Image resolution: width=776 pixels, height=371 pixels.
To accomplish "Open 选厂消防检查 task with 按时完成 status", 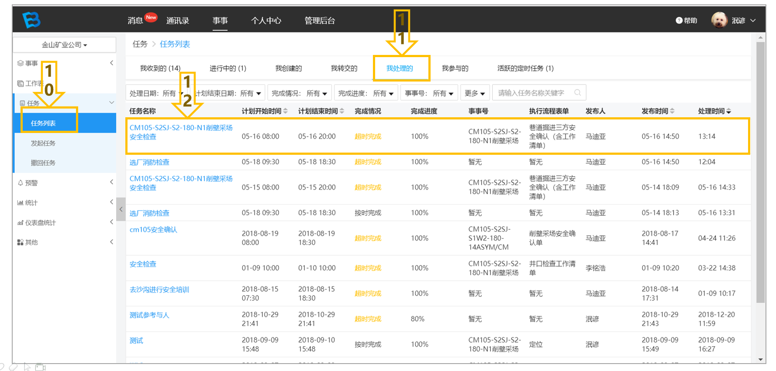I will click(149, 213).
